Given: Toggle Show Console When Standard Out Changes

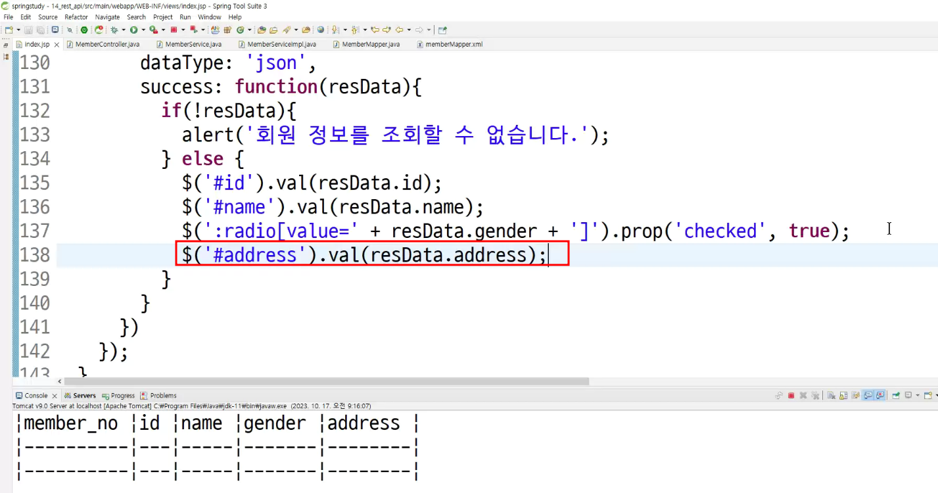Looking at the screenshot, I should (868, 396).
